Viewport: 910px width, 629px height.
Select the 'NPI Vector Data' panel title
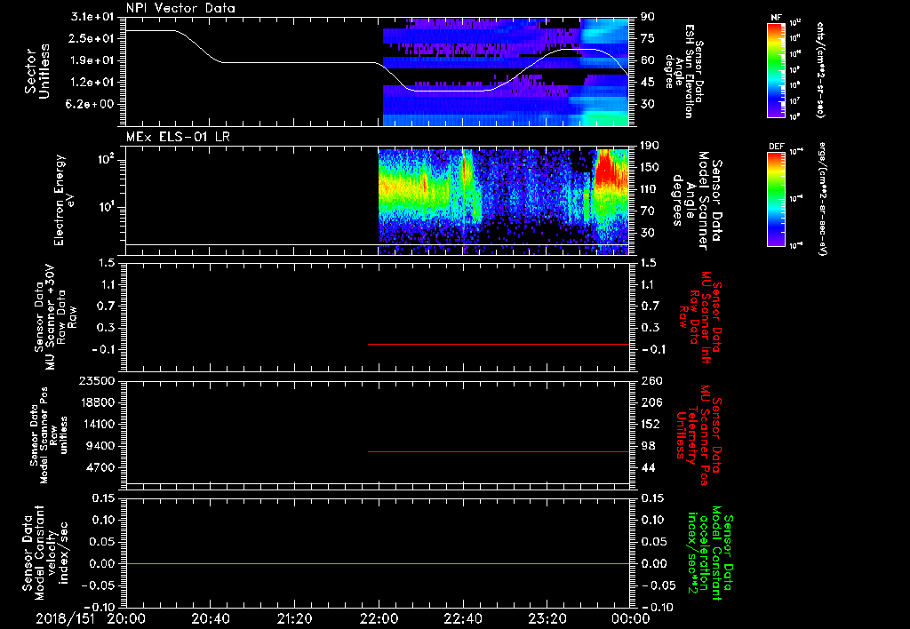click(181, 8)
